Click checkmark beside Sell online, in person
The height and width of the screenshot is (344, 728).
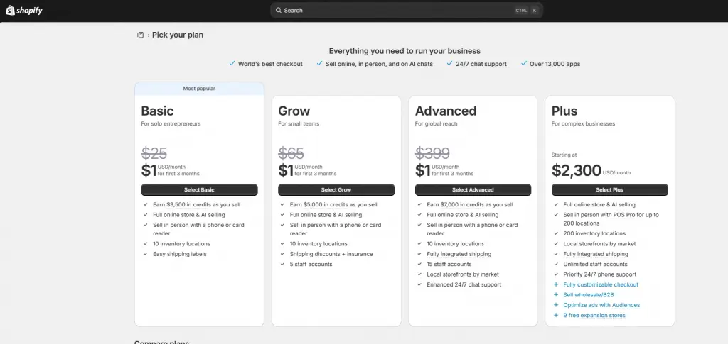(319, 63)
